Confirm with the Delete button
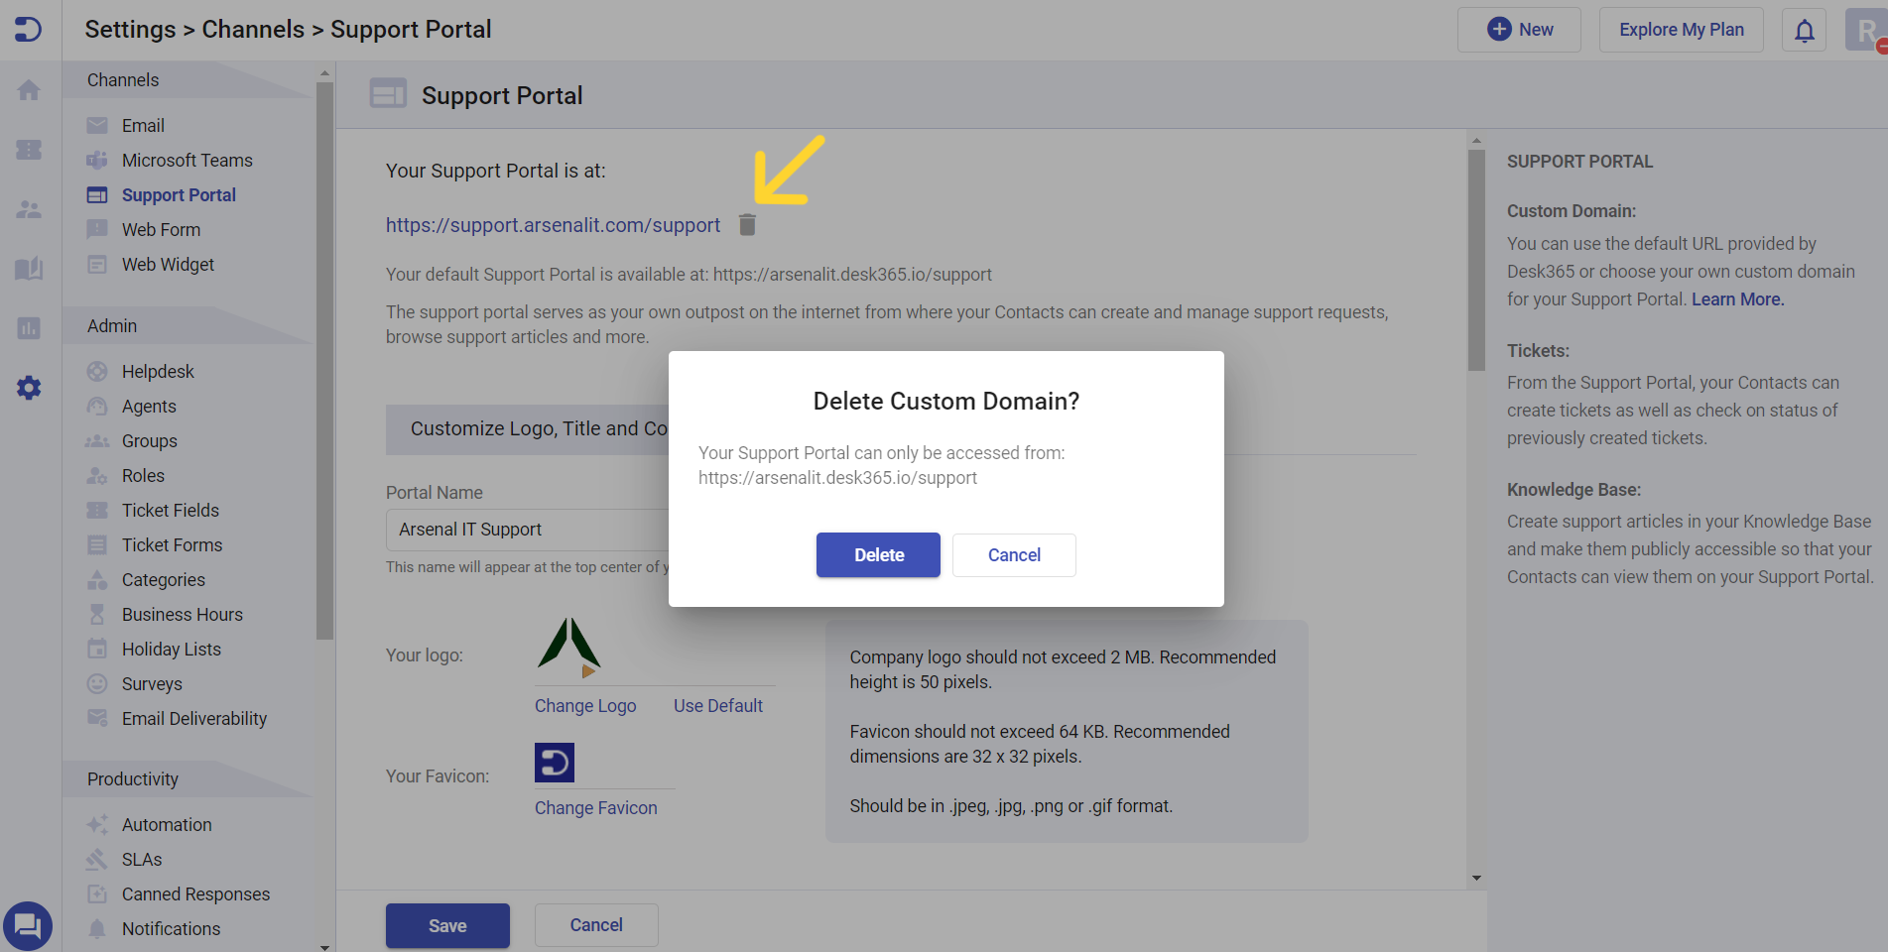 877,554
